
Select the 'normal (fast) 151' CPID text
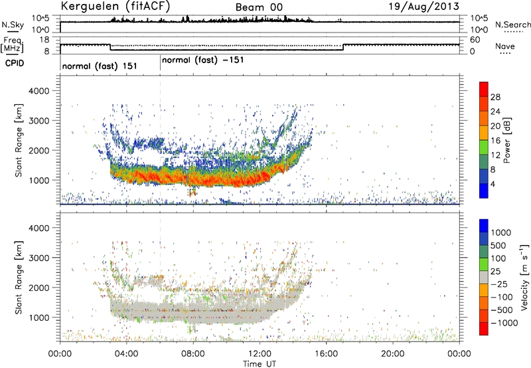click(100, 66)
